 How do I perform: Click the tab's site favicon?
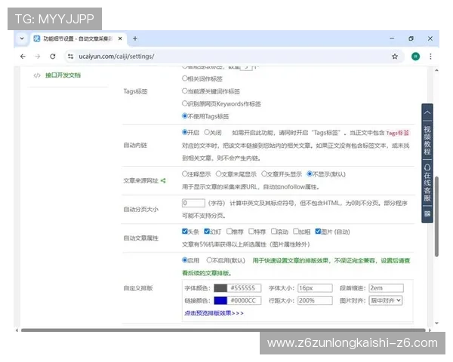point(37,38)
